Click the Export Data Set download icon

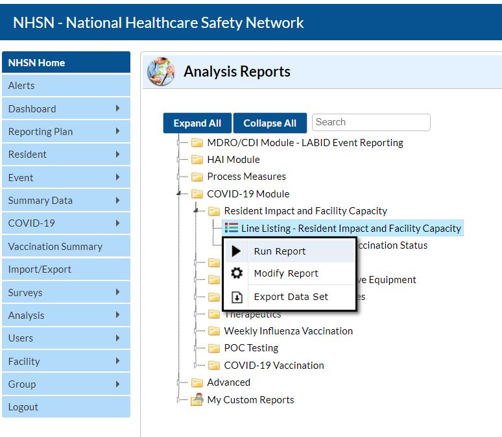[237, 297]
